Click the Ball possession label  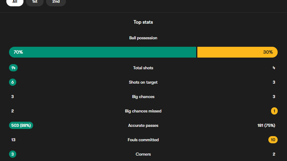(x=143, y=38)
